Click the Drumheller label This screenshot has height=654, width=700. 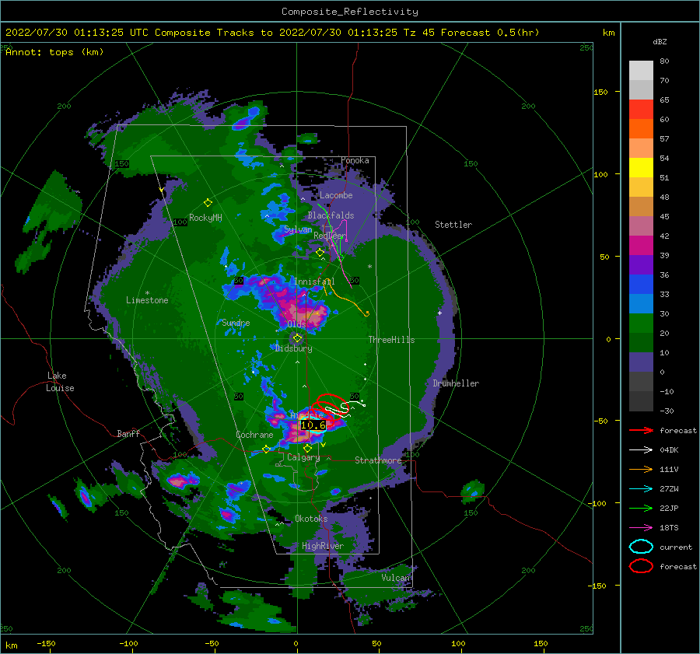(455, 383)
